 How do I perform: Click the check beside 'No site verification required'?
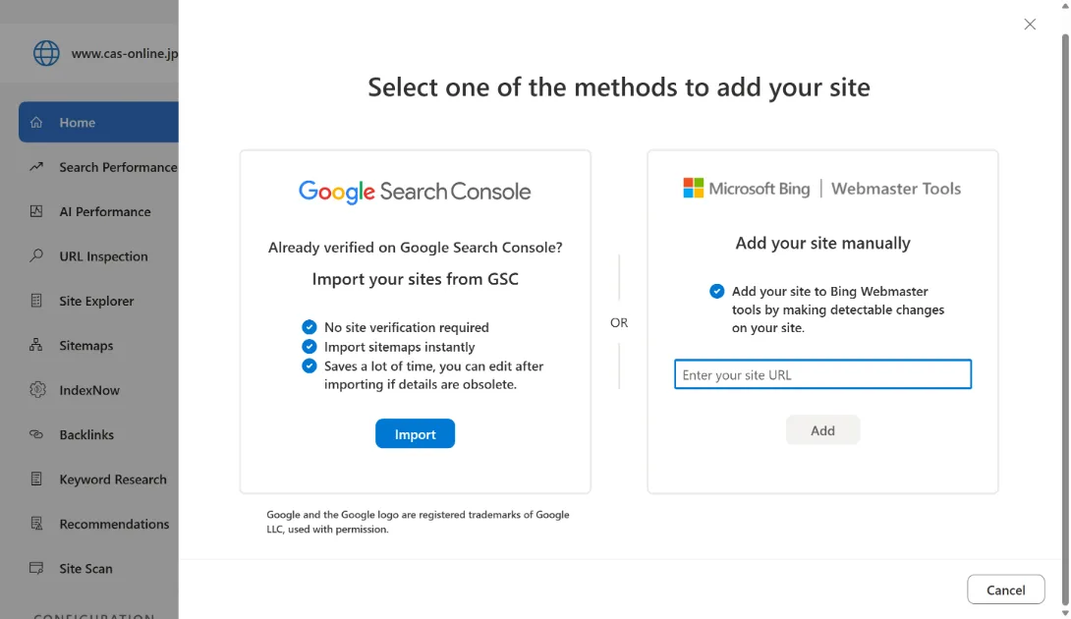point(309,326)
